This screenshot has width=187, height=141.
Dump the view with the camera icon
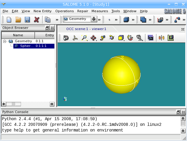point(66,38)
